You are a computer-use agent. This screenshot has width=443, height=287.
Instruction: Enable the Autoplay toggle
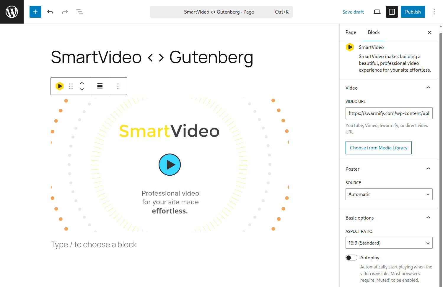click(351, 257)
